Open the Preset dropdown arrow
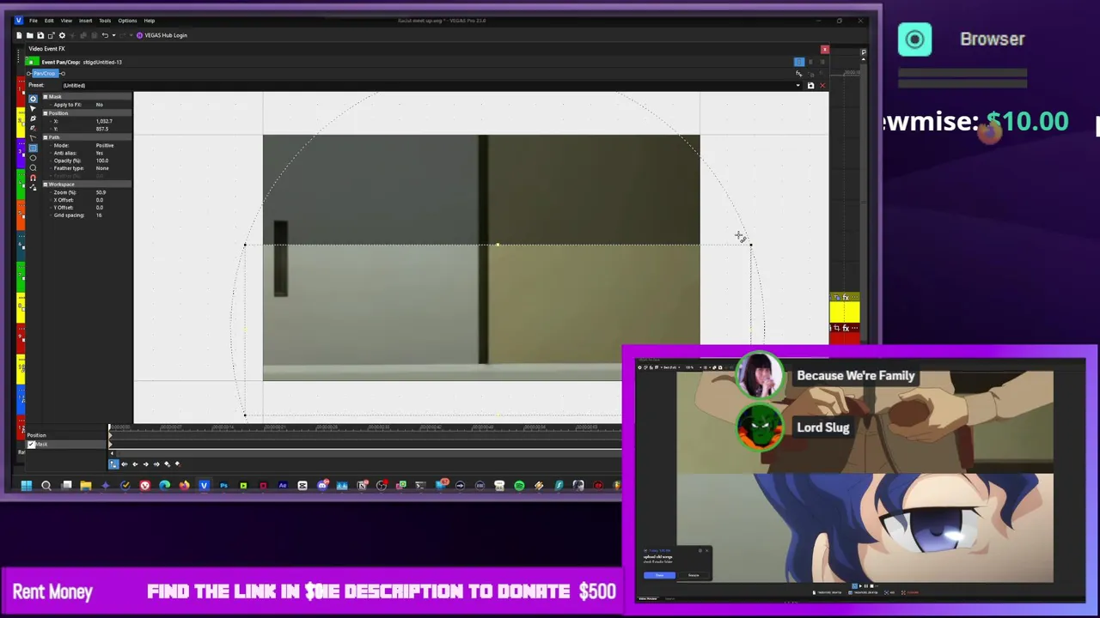This screenshot has height=618, width=1100. click(798, 85)
